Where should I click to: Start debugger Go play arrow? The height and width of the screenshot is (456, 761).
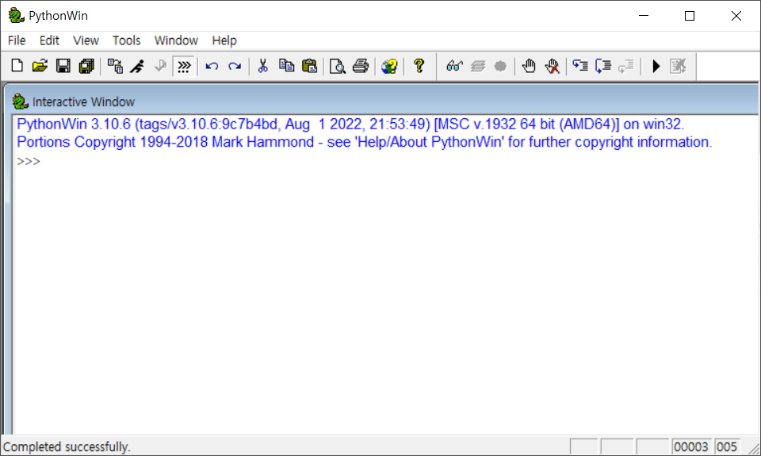click(656, 66)
